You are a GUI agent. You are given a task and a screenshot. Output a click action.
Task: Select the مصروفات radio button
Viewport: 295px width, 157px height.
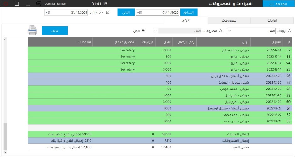tap(220, 31)
